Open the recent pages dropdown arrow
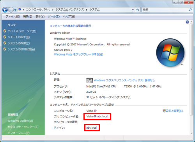Image resolution: width=195 pixels, height=142 pixels. [15, 10]
